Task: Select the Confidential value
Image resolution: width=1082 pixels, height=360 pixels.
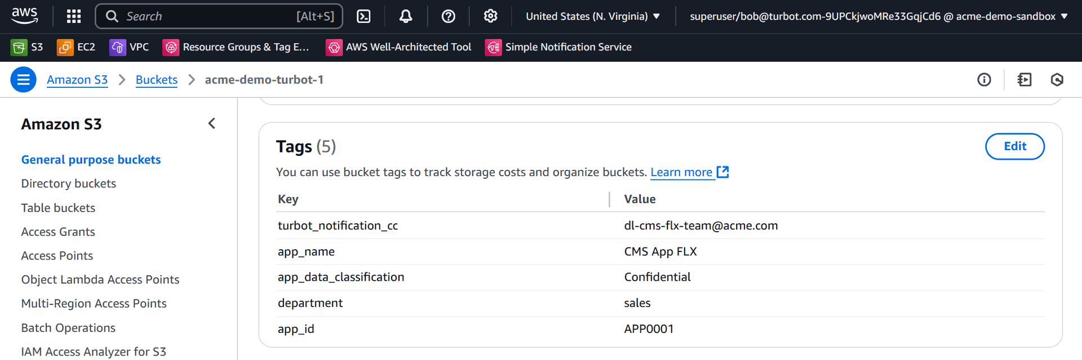Action: 657,277
